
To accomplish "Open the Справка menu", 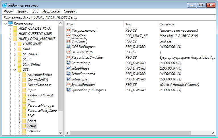I will click(70, 11).
